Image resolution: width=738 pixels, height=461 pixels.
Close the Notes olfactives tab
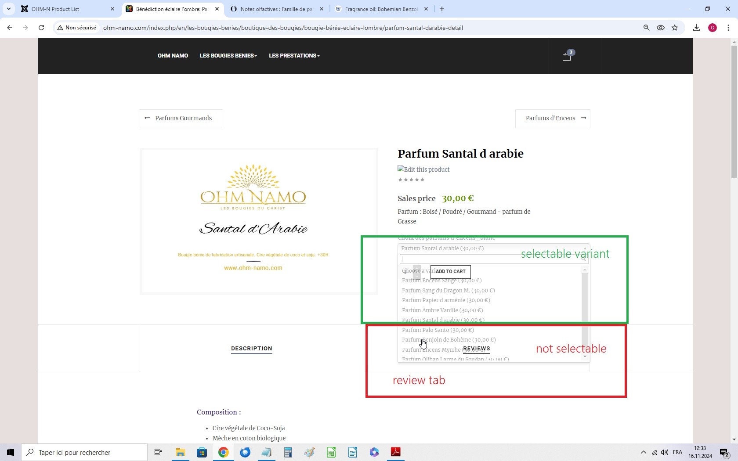tap(322, 9)
